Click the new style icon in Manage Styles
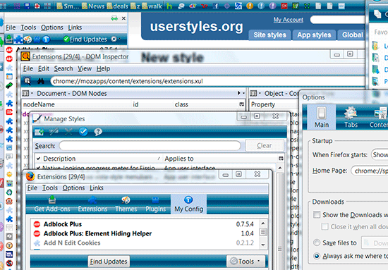This screenshot has width=388, height=270. tap(39, 132)
